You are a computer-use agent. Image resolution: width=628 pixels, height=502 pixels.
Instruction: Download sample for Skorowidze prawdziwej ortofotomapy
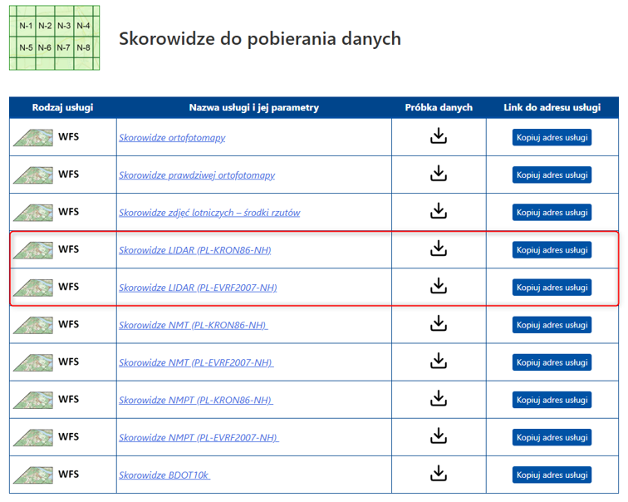[439, 174]
